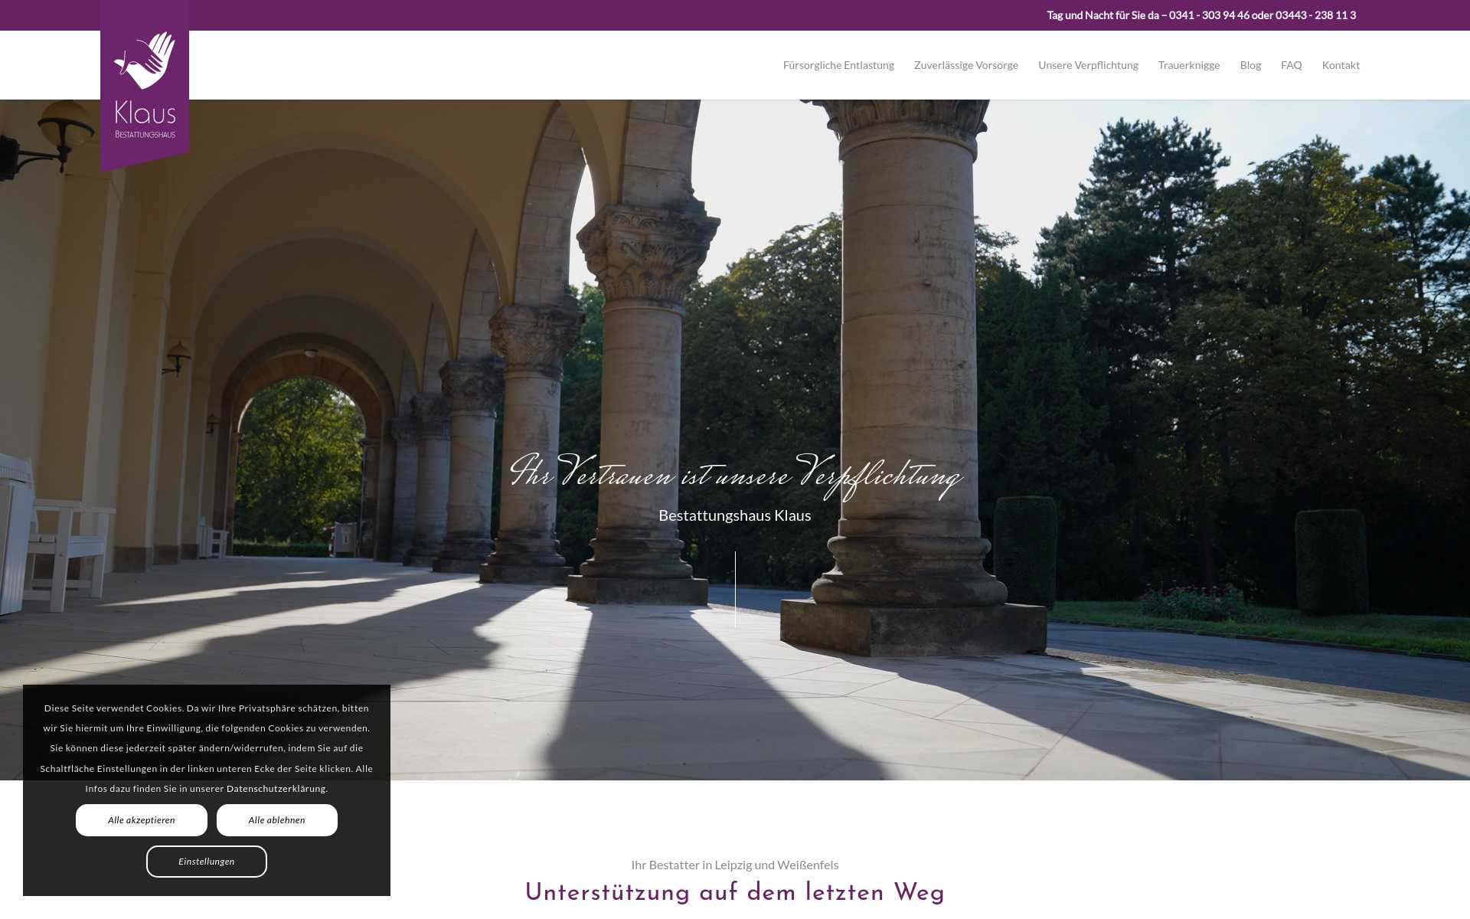Navigate to the Blog
The width and height of the screenshot is (1470, 919).
pos(1250,65)
